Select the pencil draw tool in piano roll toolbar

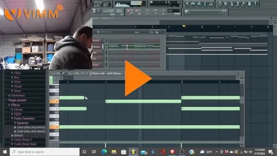point(63,73)
